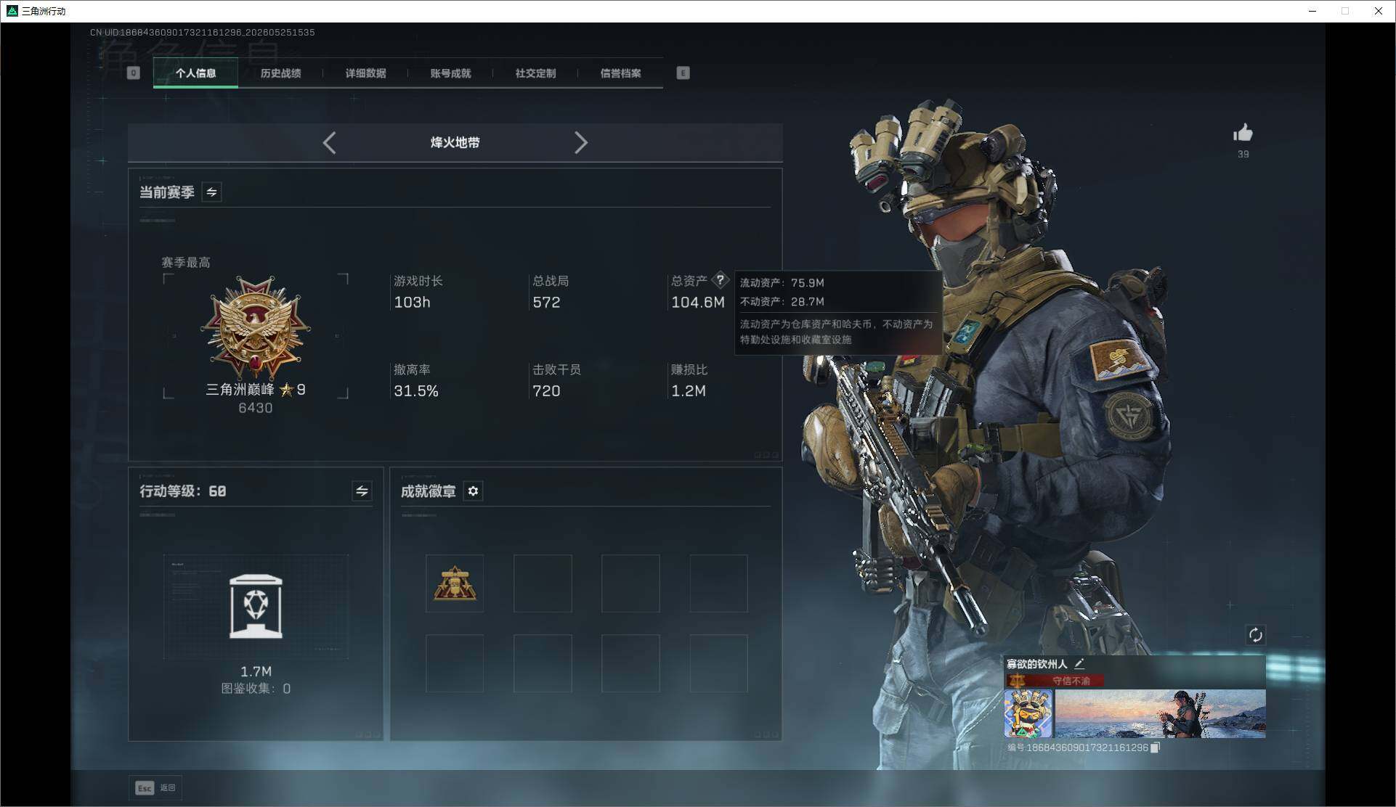1396x807 pixels.
Task: Click the 击败干员 720 value
Action: click(546, 391)
